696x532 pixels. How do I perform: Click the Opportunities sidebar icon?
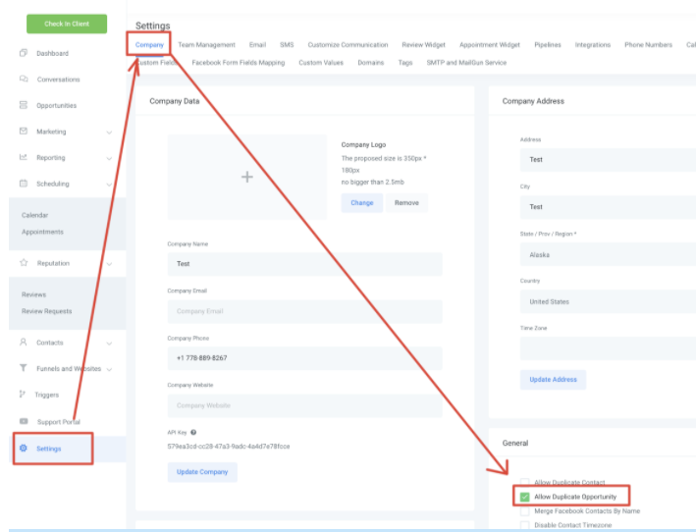click(x=24, y=105)
